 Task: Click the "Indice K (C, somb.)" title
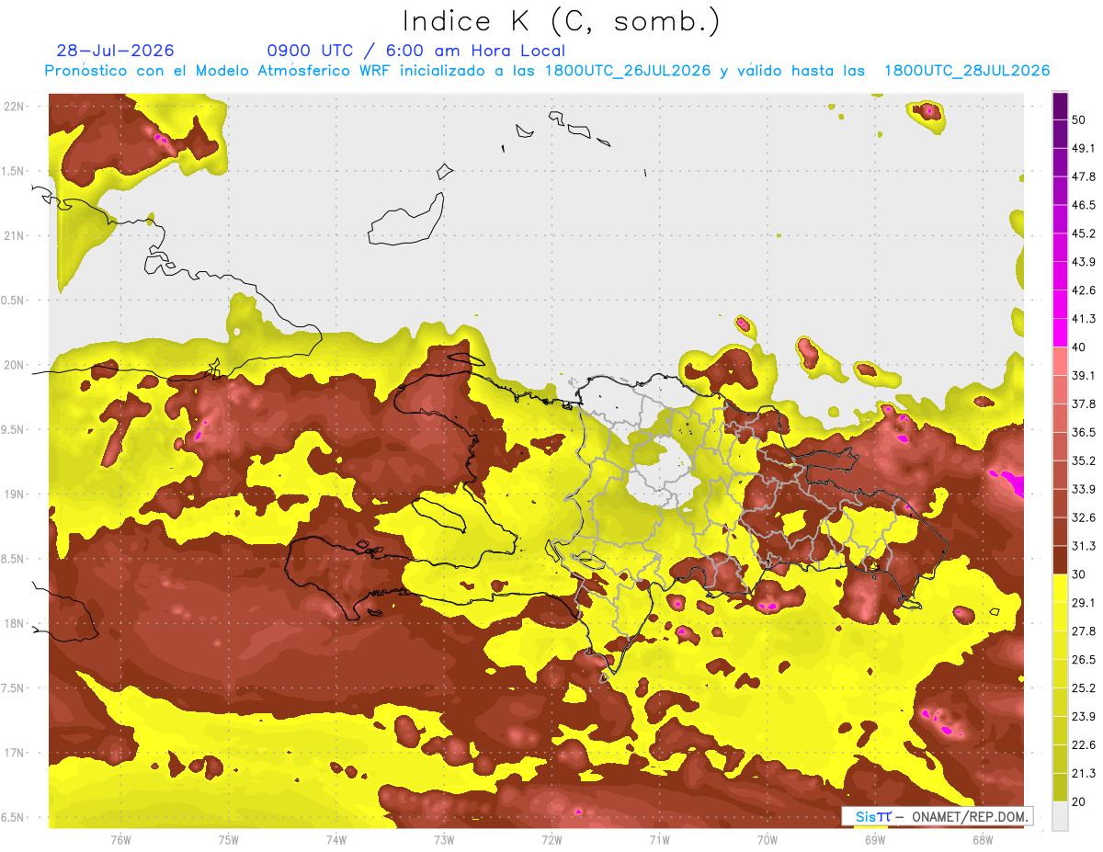click(561, 21)
